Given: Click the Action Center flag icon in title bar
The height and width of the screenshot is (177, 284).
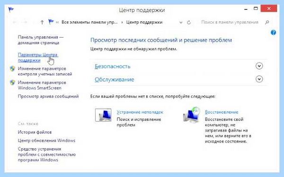Looking at the screenshot, I should coord(11,9).
